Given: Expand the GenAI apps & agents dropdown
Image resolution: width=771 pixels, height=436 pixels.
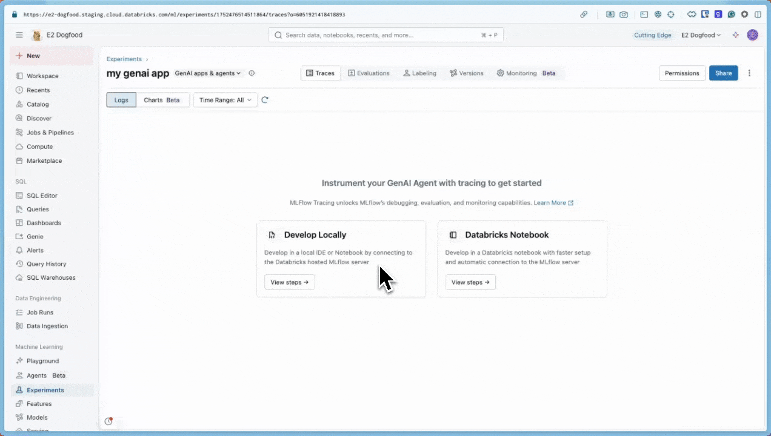Looking at the screenshot, I should (207, 73).
